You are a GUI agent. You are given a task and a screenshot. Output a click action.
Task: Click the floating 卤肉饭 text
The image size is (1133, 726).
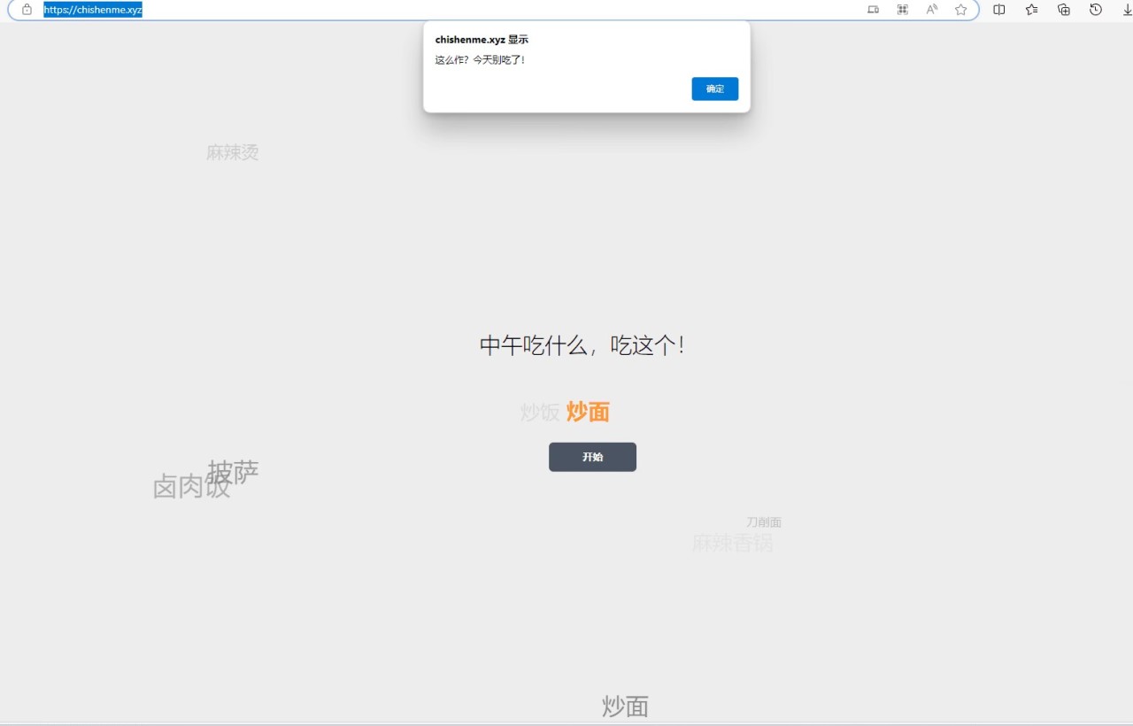191,486
